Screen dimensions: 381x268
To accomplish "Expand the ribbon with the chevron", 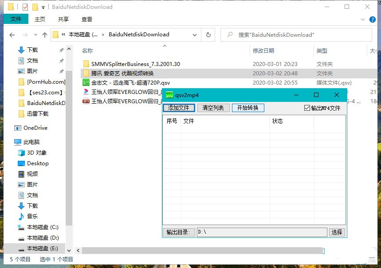I will tap(363, 19).
